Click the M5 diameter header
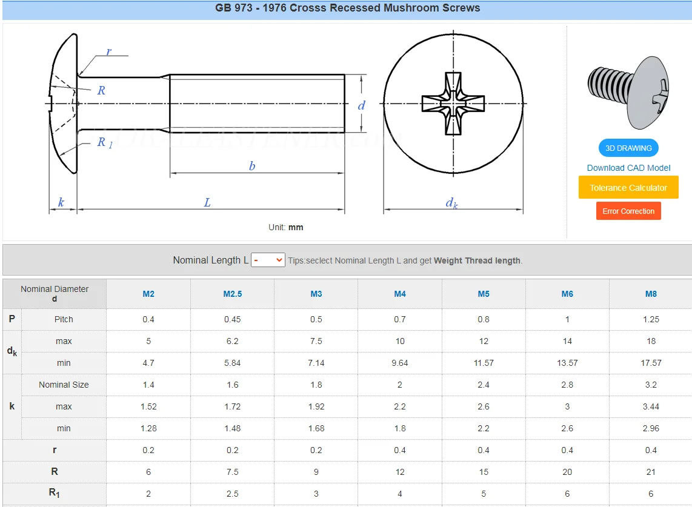Viewport: 692px width, 507px height. click(x=484, y=294)
